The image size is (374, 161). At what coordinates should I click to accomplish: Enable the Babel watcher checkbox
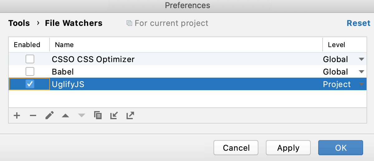(30, 71)
